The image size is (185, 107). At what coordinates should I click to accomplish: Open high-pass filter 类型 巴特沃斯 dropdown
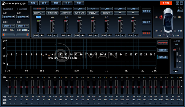9,17
